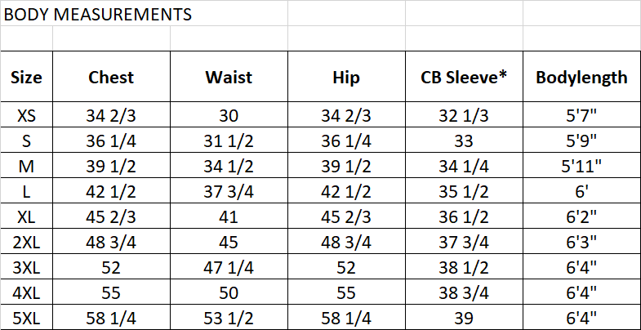Click the Waist header cell

(x=229, y=78)
